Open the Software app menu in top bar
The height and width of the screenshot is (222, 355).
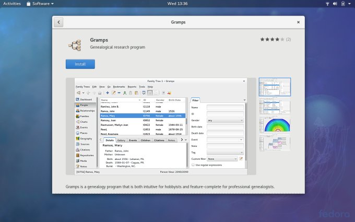[40, 4]
